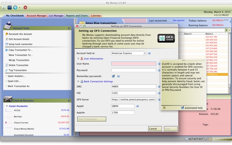Select Merge Transactions
Viewport: 232px width, 145px height.
(x=19, y=60)
